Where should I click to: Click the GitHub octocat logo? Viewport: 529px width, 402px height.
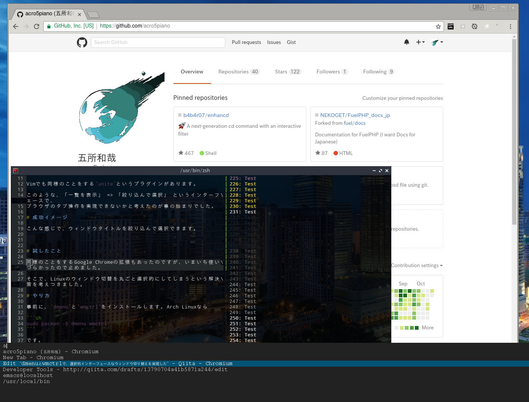pyautogui.click(x=82, y=42)
